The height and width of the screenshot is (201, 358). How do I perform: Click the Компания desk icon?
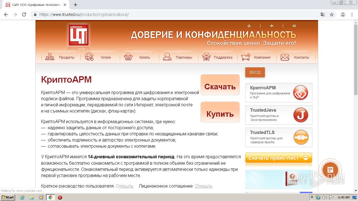(246, 57)
